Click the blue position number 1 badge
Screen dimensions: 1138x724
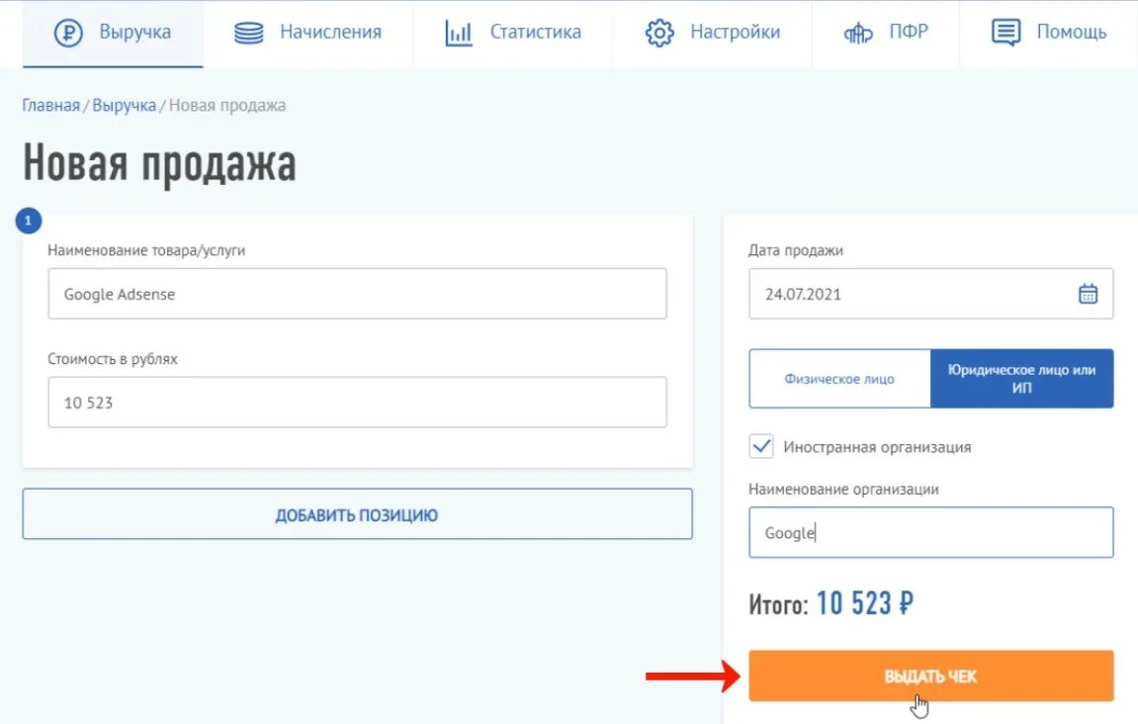(29, 221)
